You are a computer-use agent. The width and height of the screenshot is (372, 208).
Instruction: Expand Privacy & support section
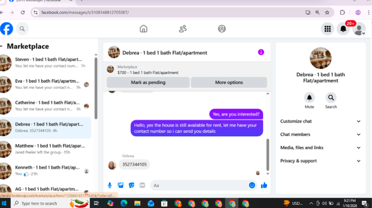(320, 161)
